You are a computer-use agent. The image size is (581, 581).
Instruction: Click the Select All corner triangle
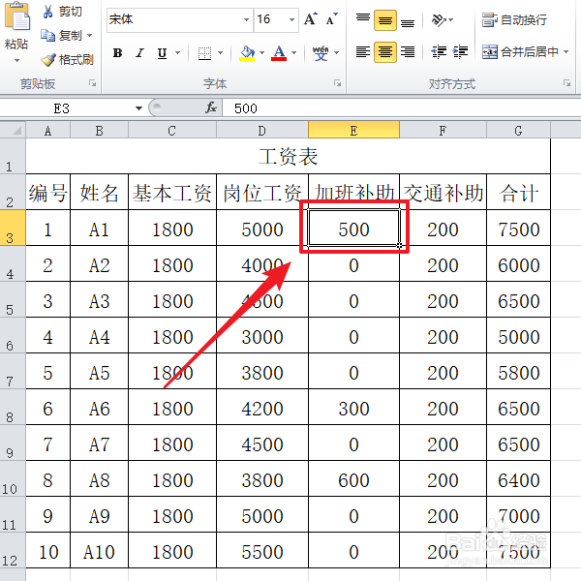(x=13, y=130)
